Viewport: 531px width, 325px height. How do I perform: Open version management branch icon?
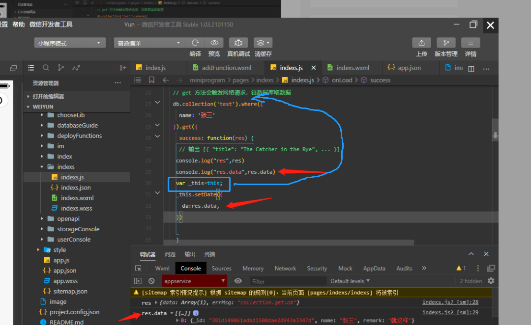tap(446, 43)
